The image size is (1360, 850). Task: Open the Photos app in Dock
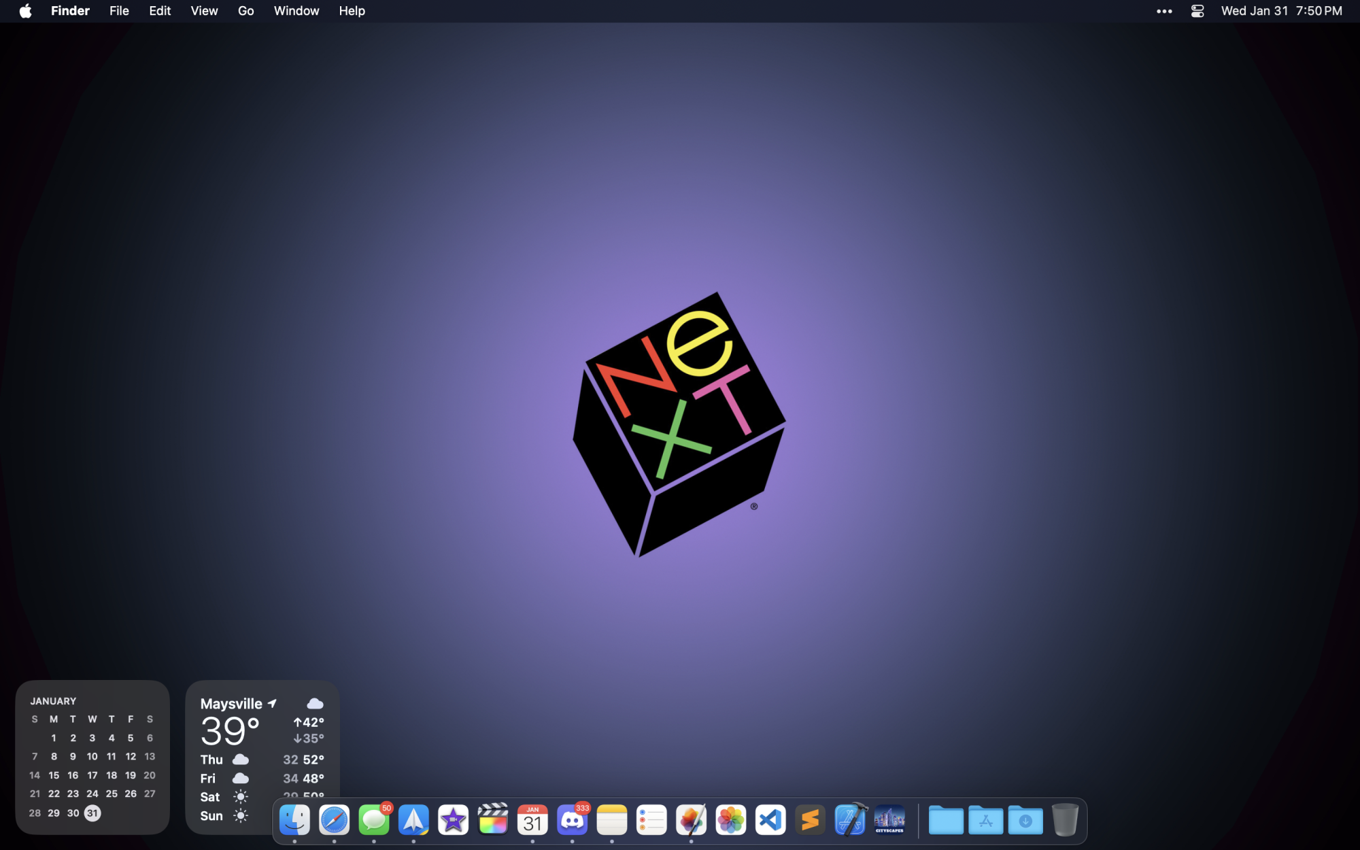tap(731, 820)
